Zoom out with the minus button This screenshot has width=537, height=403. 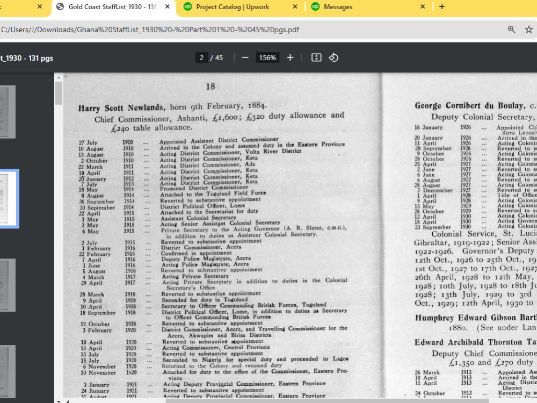[x=245, y=57]
